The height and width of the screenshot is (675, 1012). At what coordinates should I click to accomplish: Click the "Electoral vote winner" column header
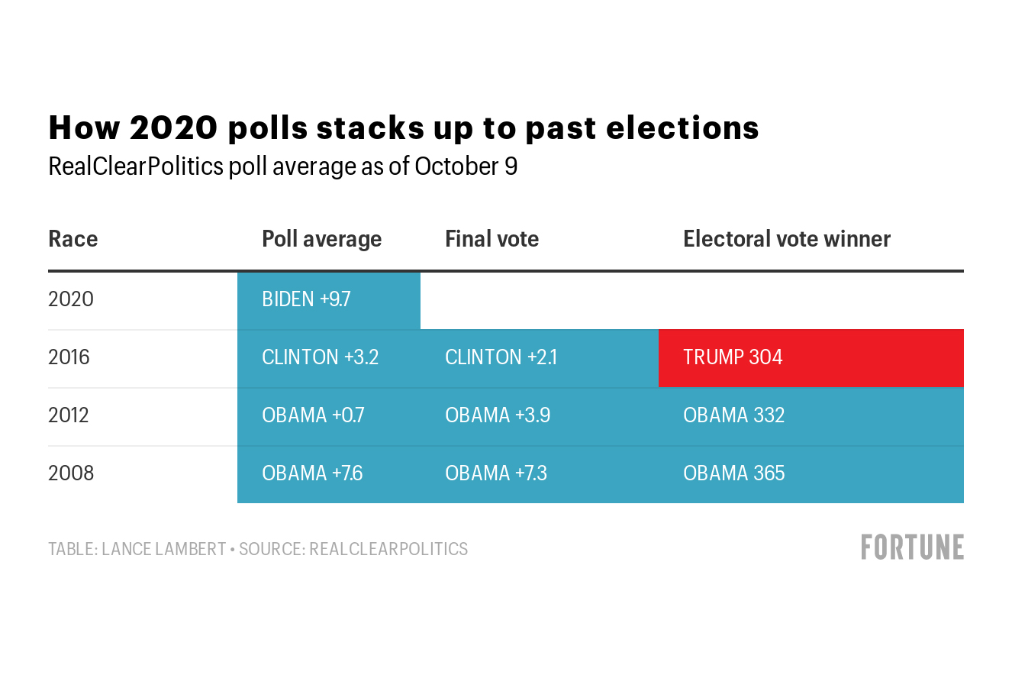point(786,239)
